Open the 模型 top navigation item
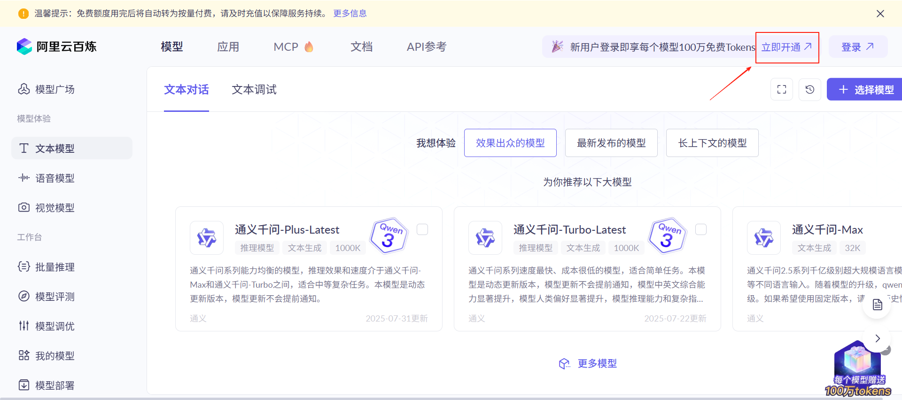The height and width of the screenshot is (400, 902). click(172, 47)
